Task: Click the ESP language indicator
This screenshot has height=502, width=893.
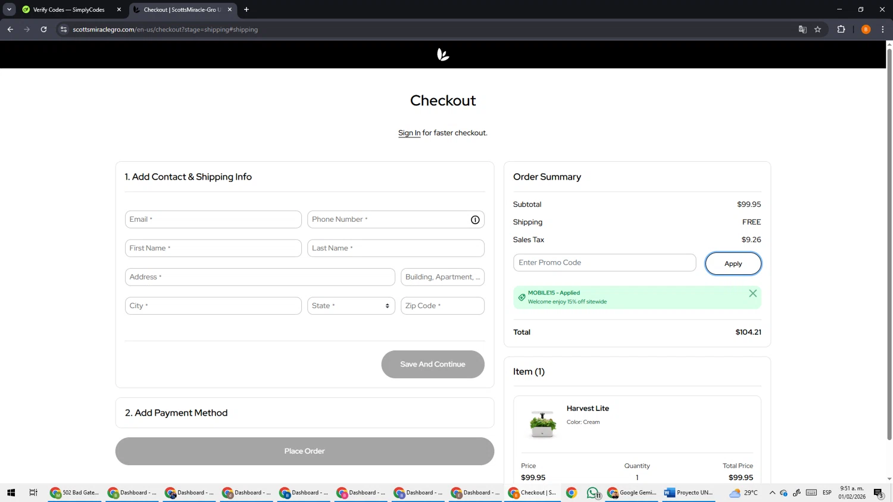Action: [827, 492]
